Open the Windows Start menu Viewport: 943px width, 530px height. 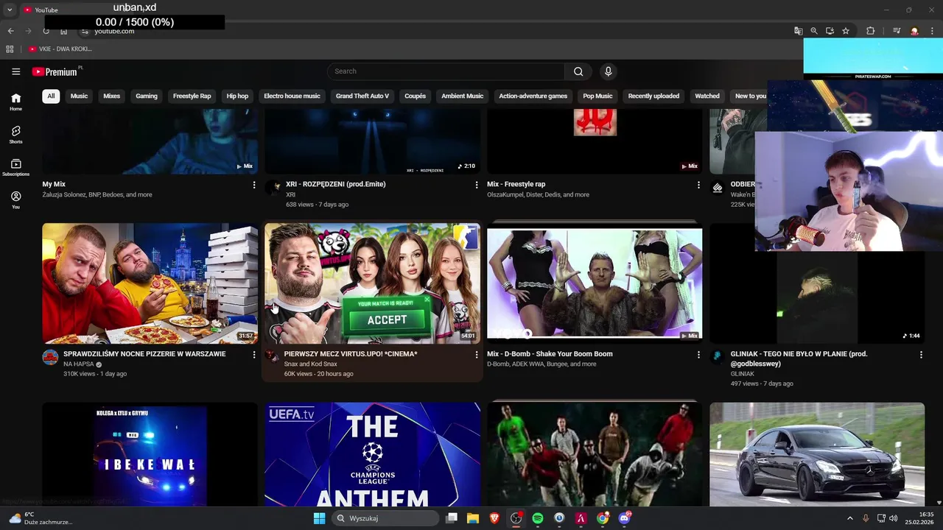[319, 518]
